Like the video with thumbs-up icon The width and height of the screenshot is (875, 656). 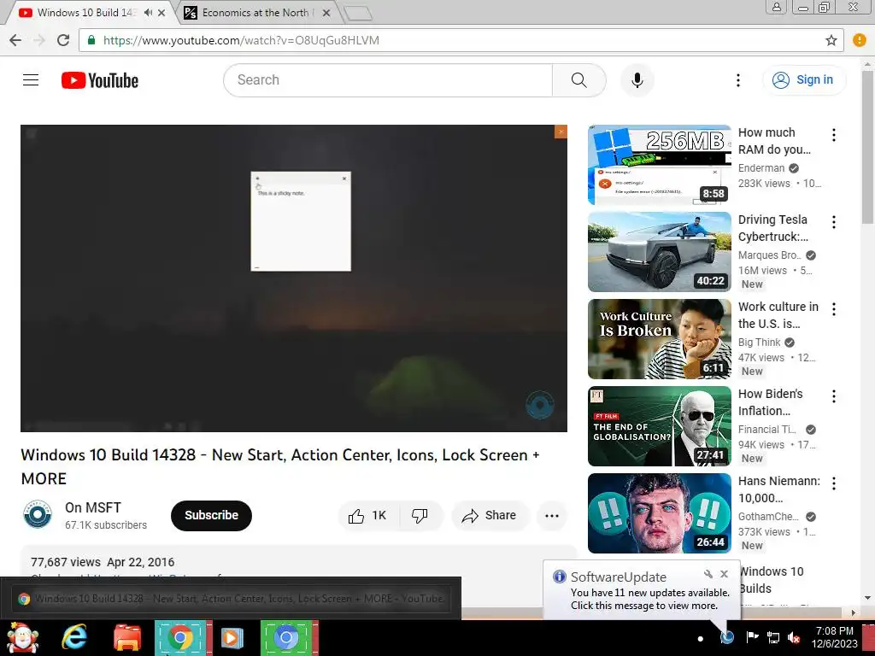(x=367, y=516)
